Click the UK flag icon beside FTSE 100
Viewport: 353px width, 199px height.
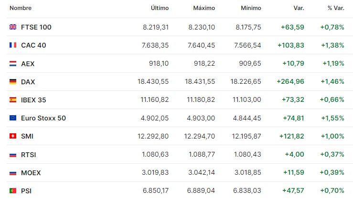[13, 27]
